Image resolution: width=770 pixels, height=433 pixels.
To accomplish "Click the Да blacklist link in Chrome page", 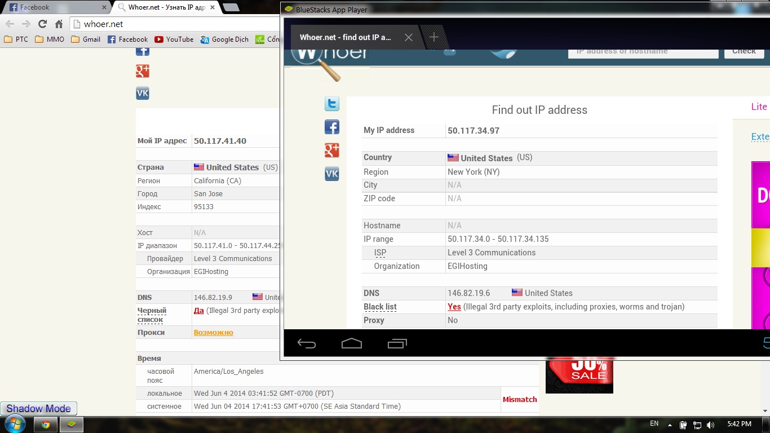I will coord(198,311).
